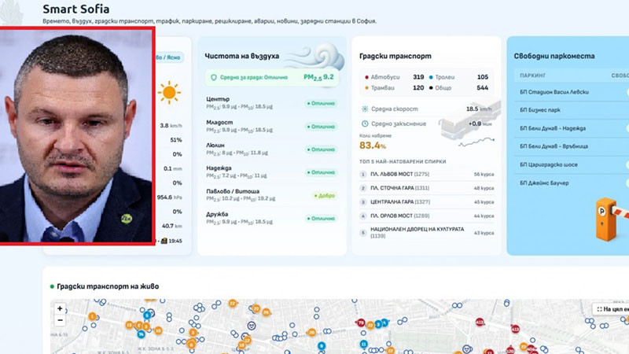This screenshot has height=354, width=629.
Task: Click the Свободни паркоместа heading
Action: (x=554, y=56)
